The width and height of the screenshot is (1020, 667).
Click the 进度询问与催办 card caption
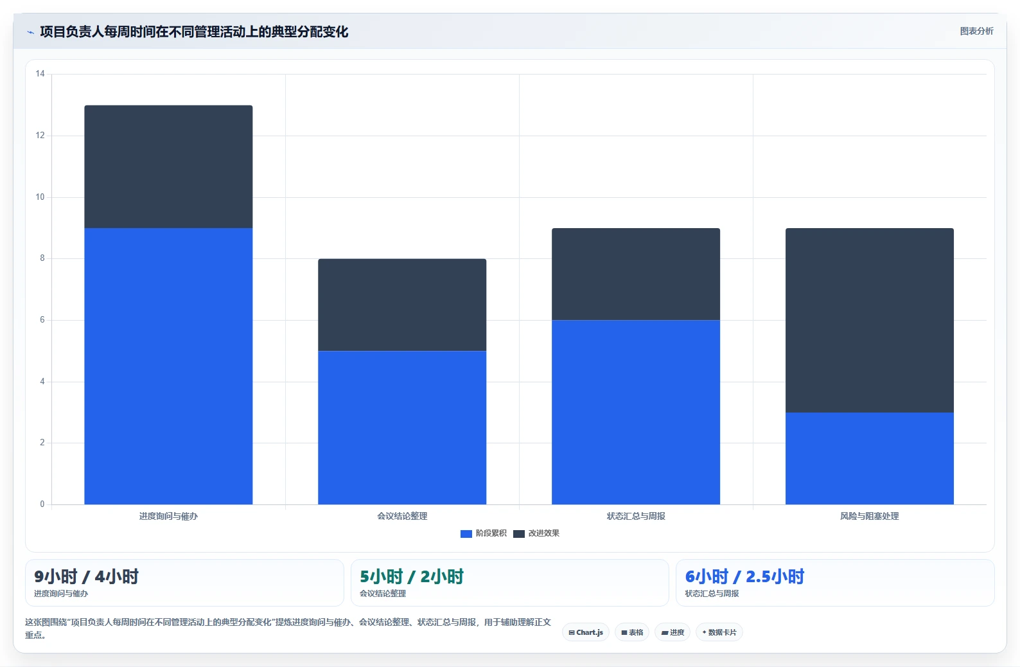pos(61,594)
